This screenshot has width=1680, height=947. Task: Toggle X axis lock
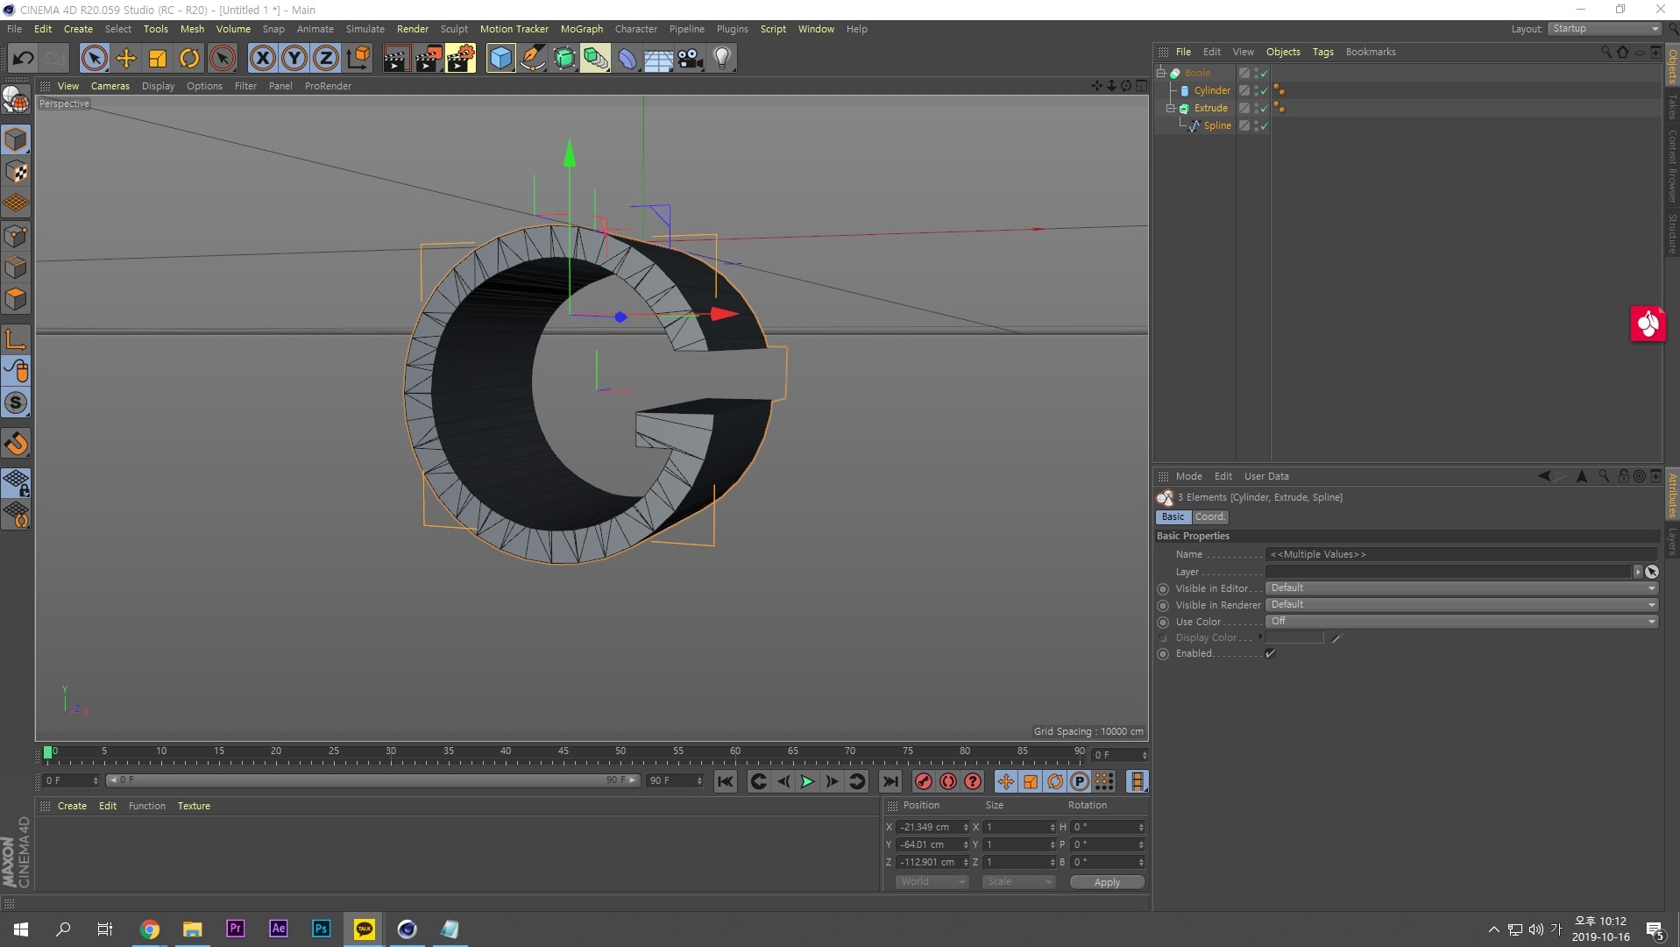pyautogui.click(x=262, y=59)
